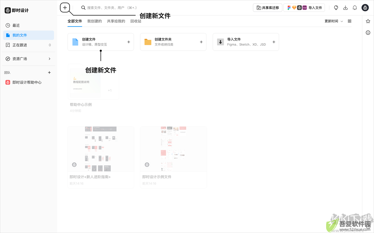Click the star favorites icon

pos(368,21)
